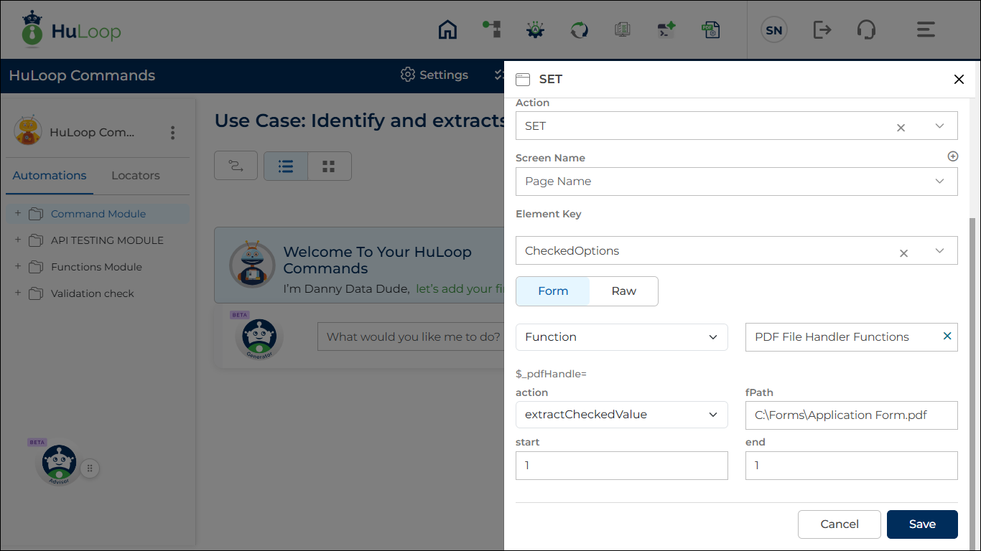The width and height of the screenshot is (981, 551).
Task: Switch to grid view toggle
Action: [x=329, y=166]
